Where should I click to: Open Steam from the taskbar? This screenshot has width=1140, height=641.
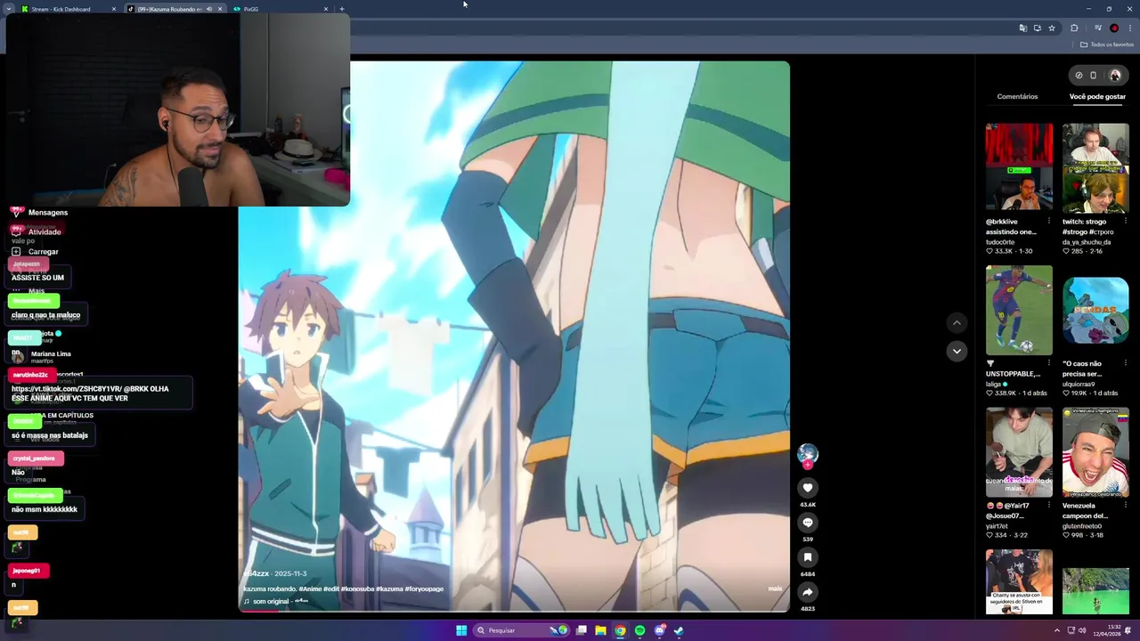tap(679, 630)
